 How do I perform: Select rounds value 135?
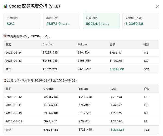click(146, 105)
